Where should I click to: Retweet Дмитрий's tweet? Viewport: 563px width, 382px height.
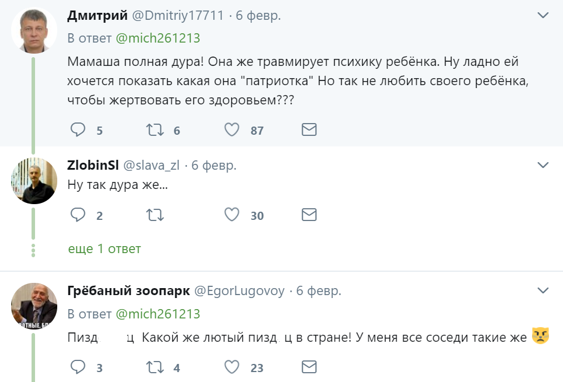[154, 129]
